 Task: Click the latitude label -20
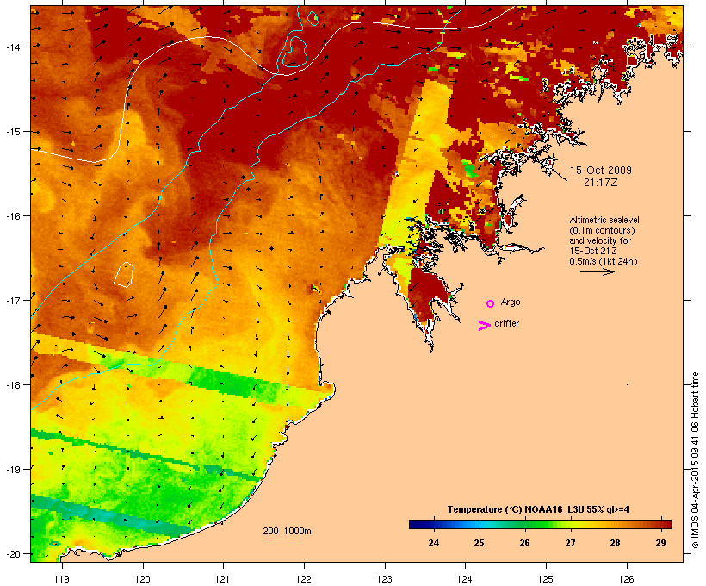[13, 554]
